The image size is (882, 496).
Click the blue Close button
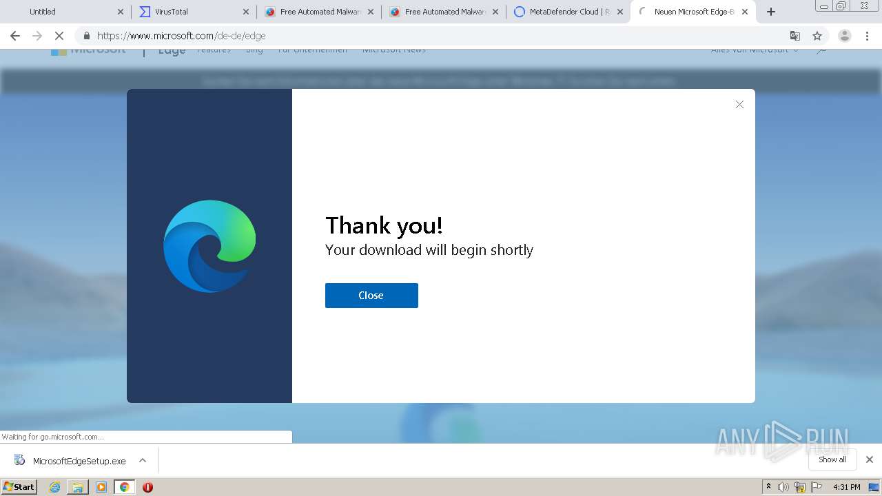[x=371, y=296]
